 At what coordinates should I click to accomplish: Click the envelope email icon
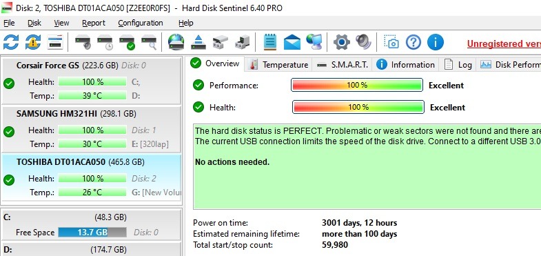click(x=292, y=42)
